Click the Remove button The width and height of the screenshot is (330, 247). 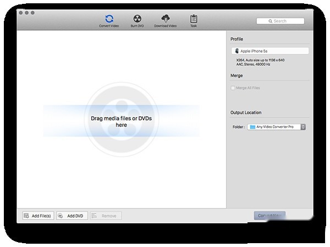pos(106,216)
